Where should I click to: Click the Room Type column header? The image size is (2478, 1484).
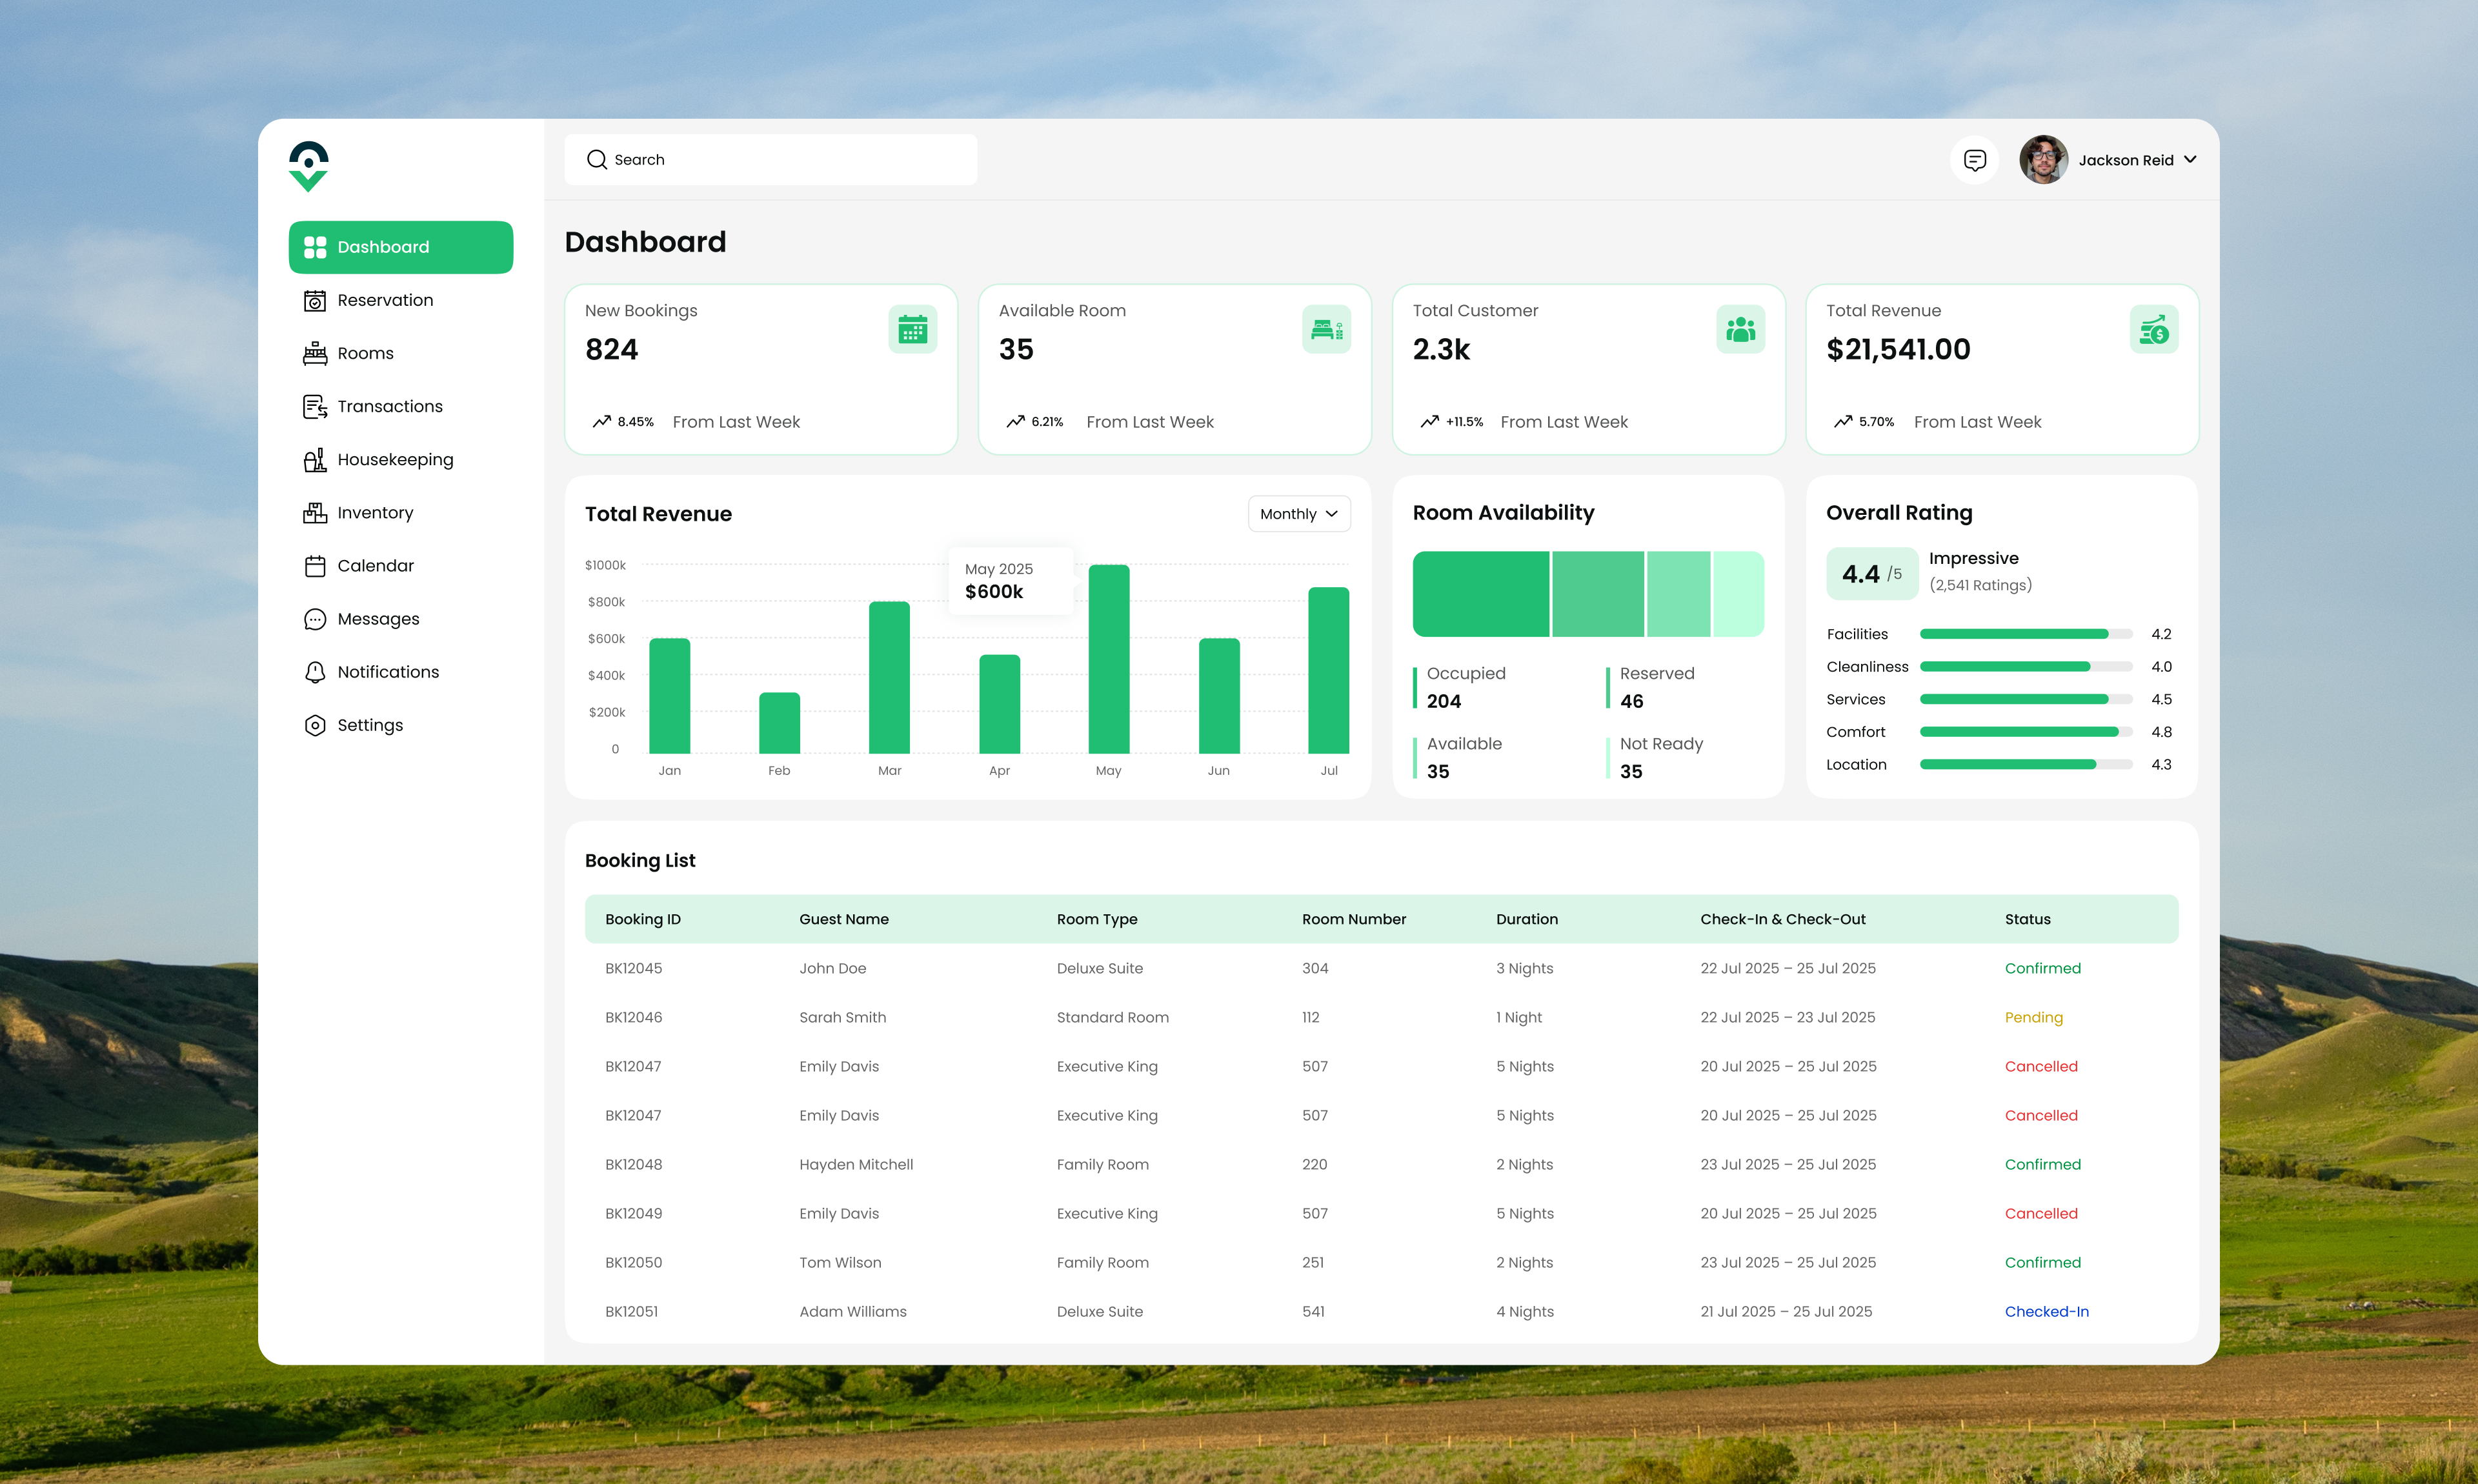[x=1097, y=919]
